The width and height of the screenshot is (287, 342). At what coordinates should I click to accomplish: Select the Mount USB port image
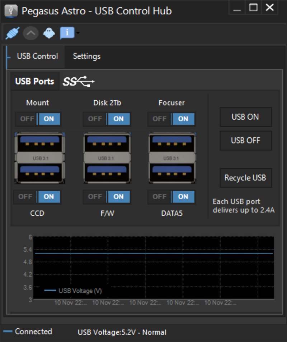coord(39,158)
